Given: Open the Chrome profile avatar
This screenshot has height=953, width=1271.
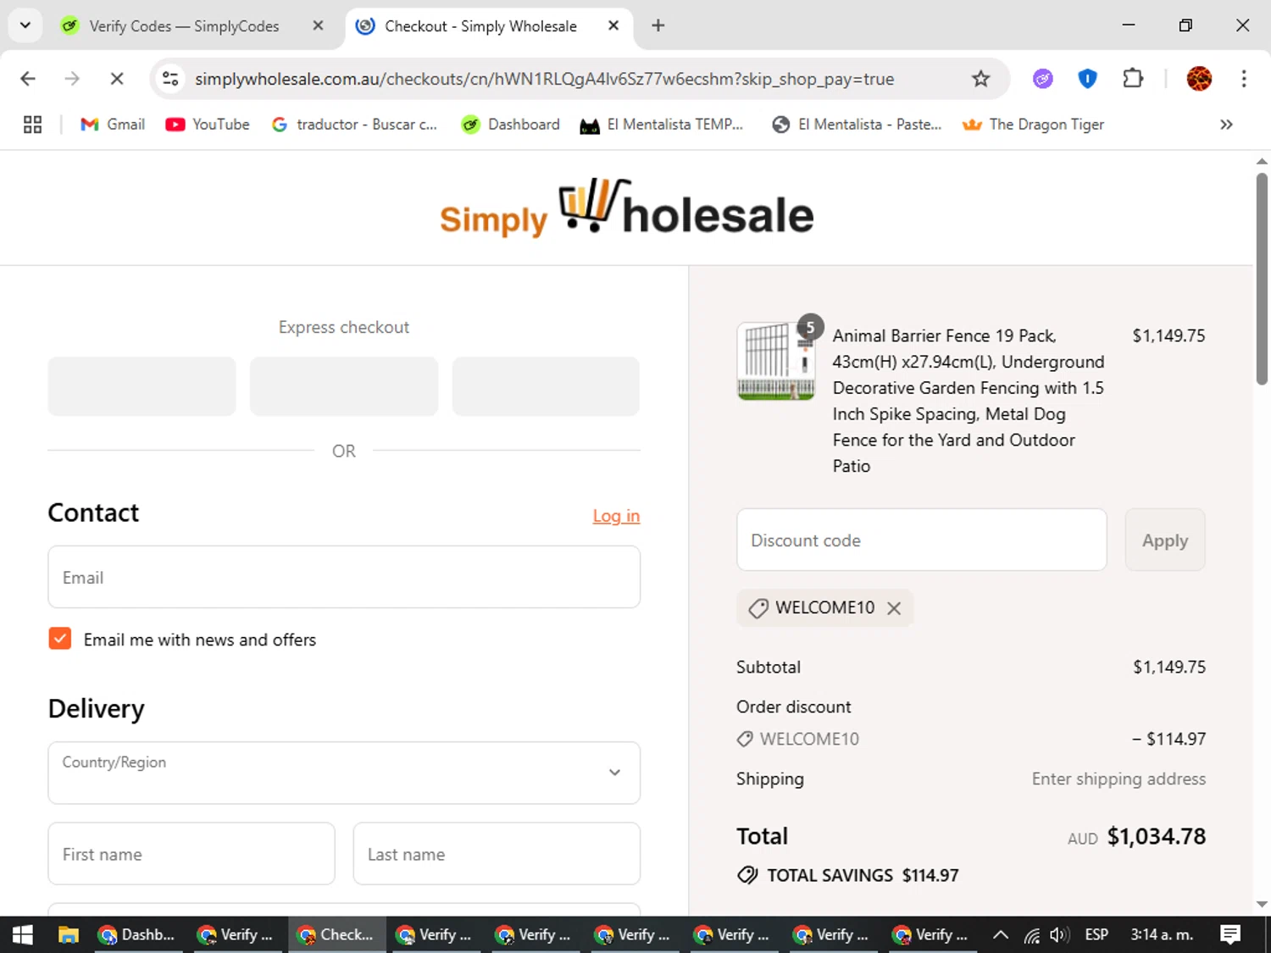Looking at the screenshot, I should (x=1199, y=79).
